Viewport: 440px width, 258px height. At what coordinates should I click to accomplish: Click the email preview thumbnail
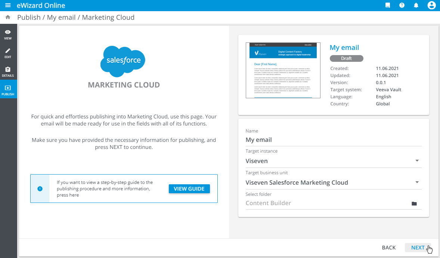[283, 70]
